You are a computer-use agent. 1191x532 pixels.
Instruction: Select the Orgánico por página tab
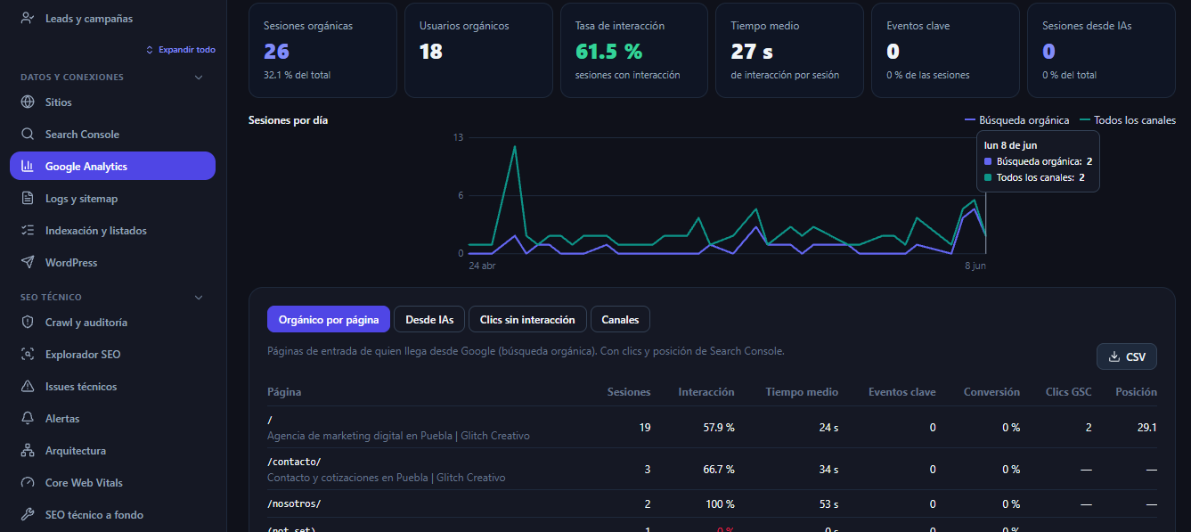coord(329,319)
